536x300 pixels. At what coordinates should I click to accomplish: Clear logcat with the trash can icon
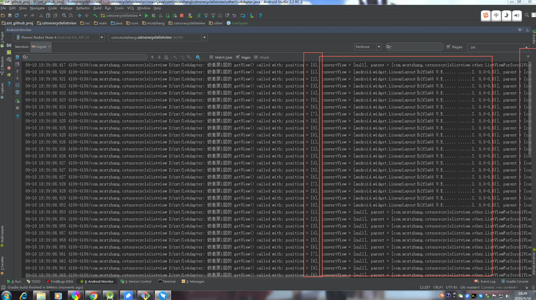coord(17,57)
